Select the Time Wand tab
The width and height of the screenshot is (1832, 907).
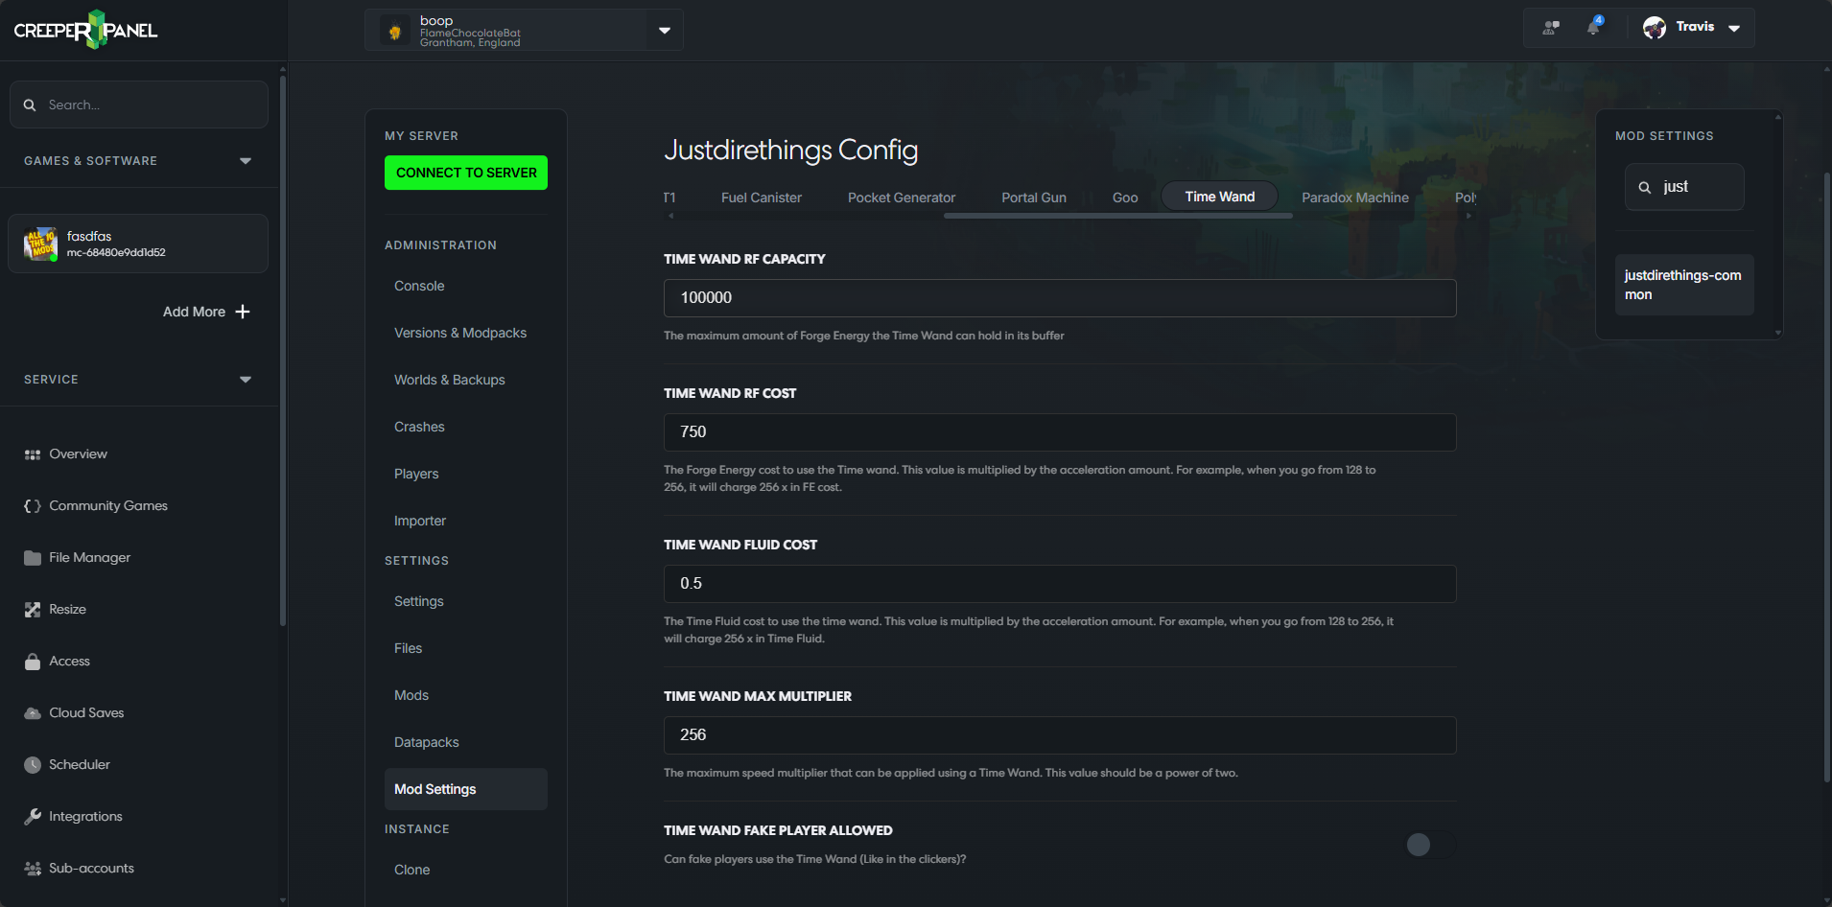pyautogui.click(x=1220, y=197)
